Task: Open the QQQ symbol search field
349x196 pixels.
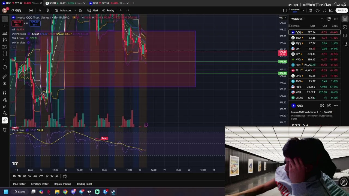Action: 16,10
